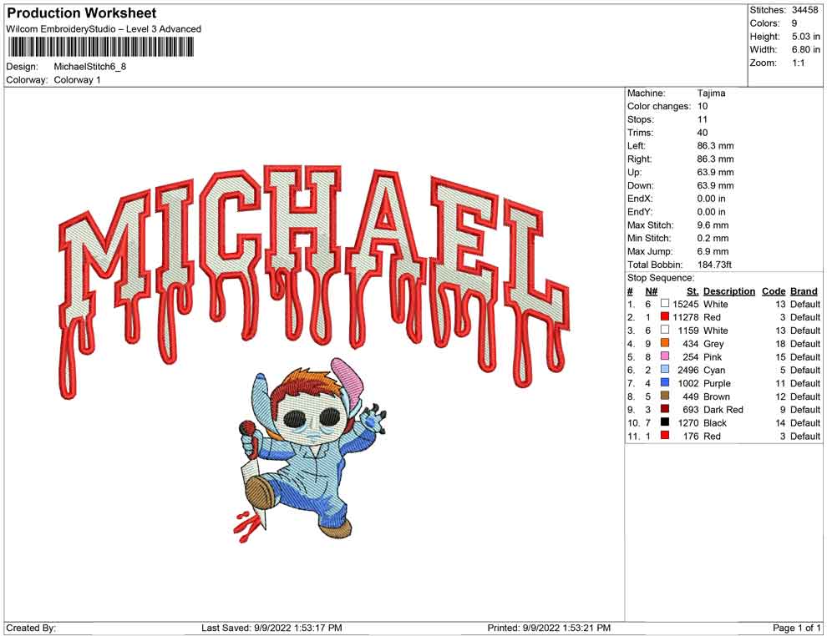Image resolution: width=827 pixels, height=636 pixels.
Task: Click the orange Grey swatch in stop 4
Action: [665, 343]
